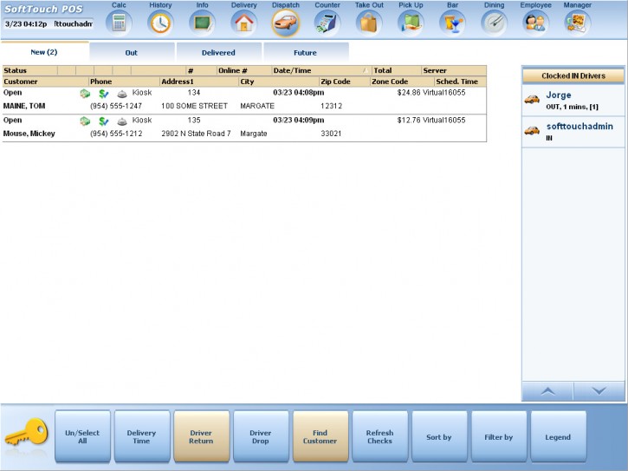
Task: Click cash icon on order 134 row
Action: [85, 94]
